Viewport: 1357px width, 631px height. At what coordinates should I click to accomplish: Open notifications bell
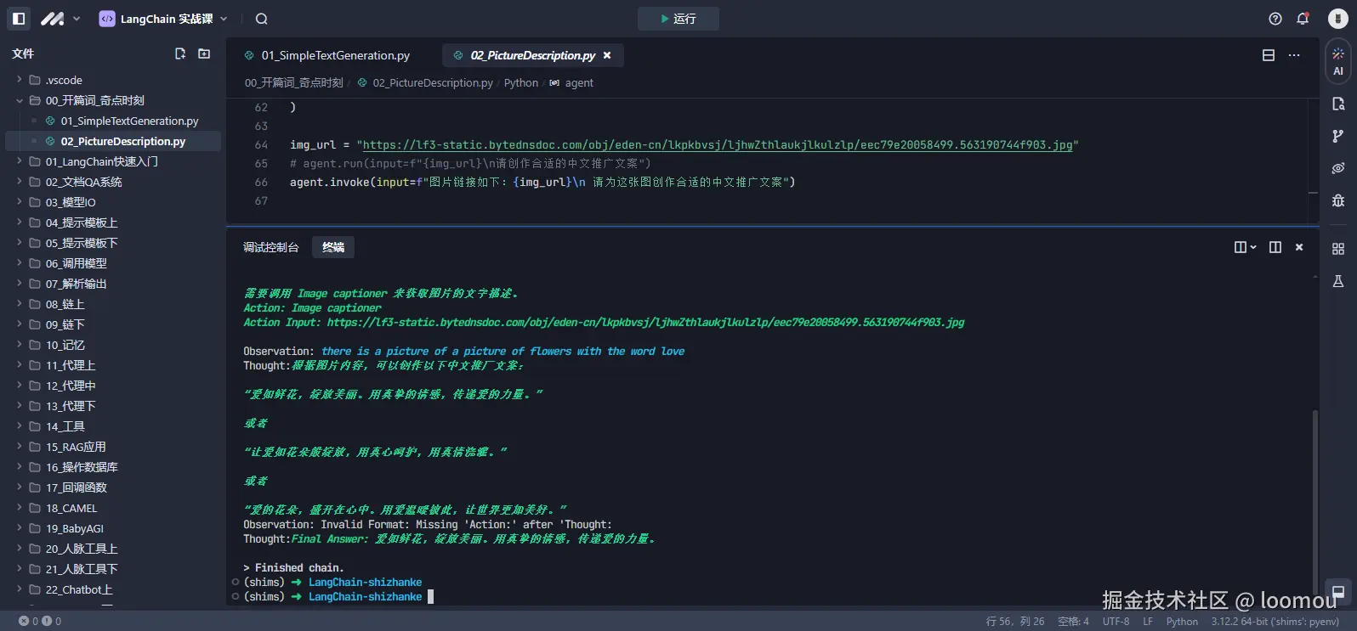pyautogui.click(x=1302, y=19)
